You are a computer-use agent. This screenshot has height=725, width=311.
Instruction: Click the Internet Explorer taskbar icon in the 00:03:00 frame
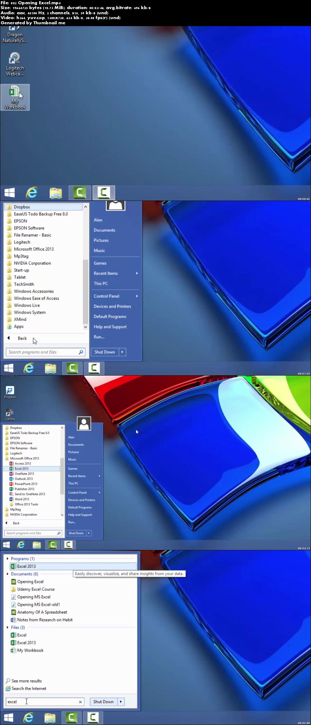[29, 717]
